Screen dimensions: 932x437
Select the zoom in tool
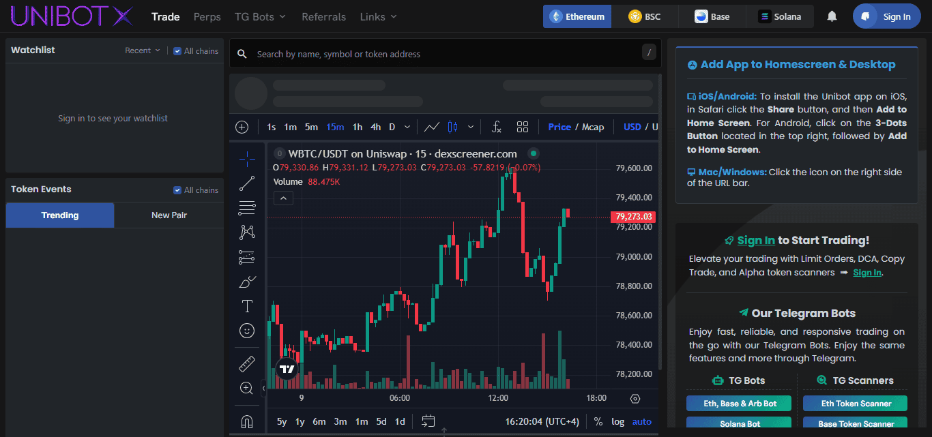[x=247, y=388]
